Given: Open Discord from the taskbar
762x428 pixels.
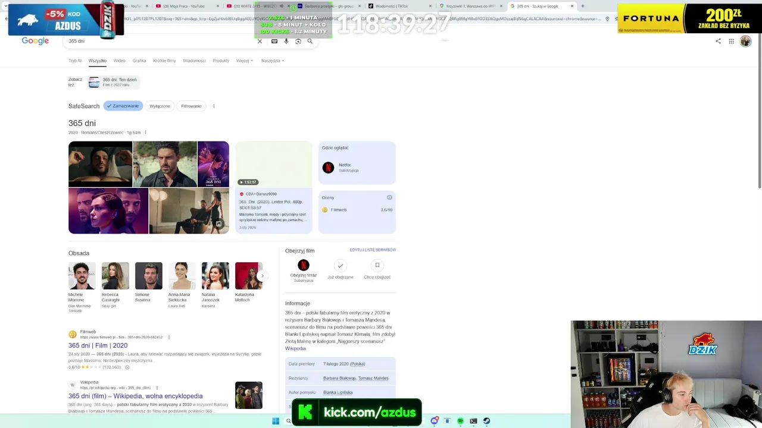Looking at the screenshot, I should (x=435, y=421).
